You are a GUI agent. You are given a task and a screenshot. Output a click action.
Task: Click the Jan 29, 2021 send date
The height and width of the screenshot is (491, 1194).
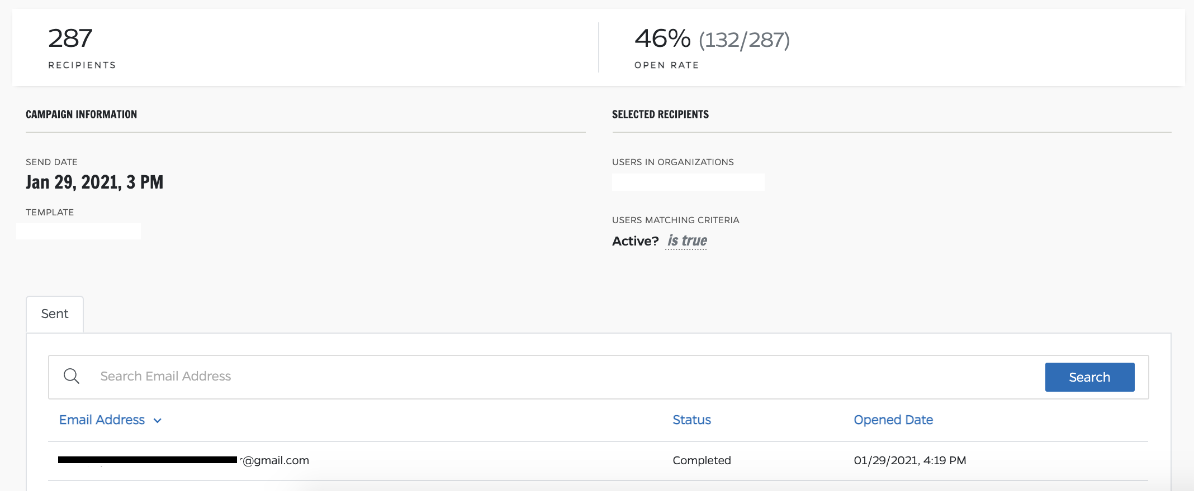pyautogui.click(x=94, y=182)
